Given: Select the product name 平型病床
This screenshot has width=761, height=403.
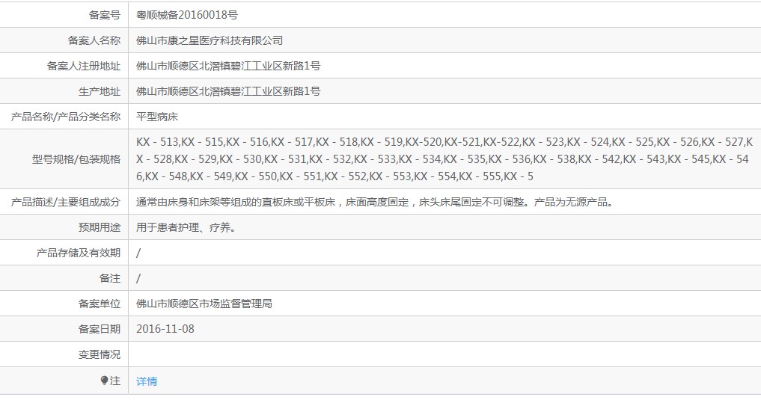Looking at the screenshot, I should click(x=157, y=117).
